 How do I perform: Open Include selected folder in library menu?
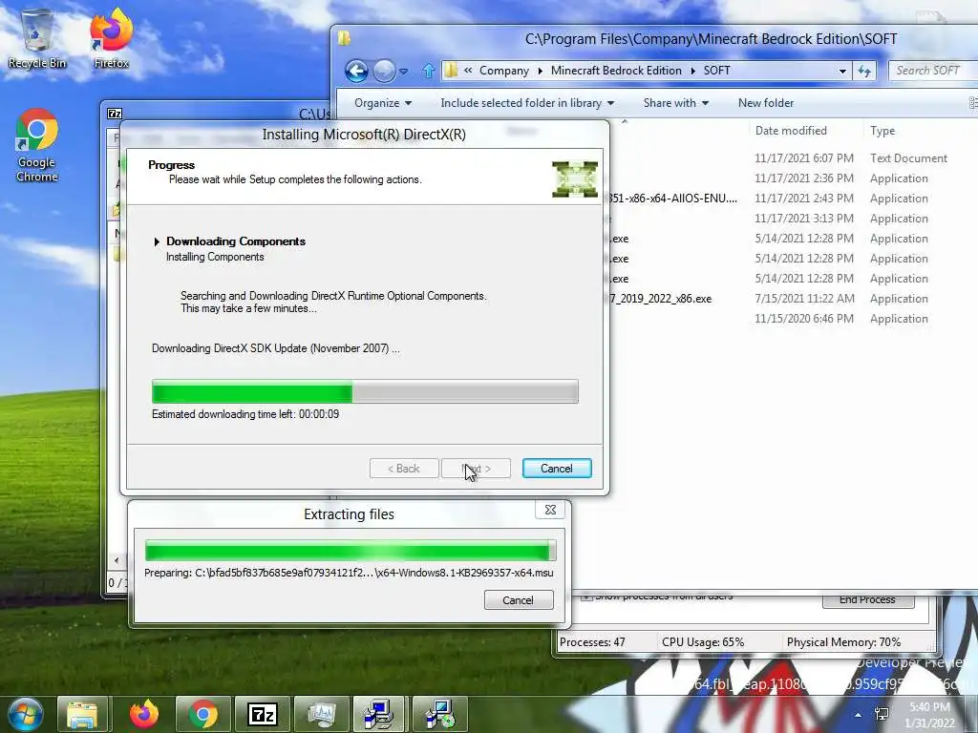point(527,103)
